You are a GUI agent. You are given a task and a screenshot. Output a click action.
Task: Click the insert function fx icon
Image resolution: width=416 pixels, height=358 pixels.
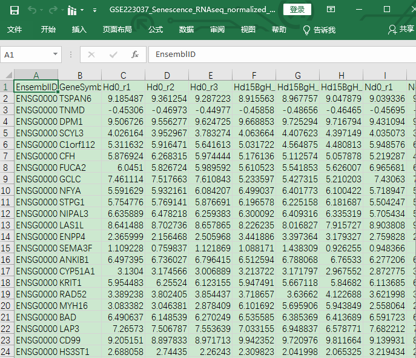(135, 55)
